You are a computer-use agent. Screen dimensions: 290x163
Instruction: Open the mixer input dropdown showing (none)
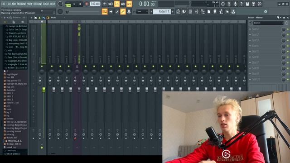(x=268, y=23)
